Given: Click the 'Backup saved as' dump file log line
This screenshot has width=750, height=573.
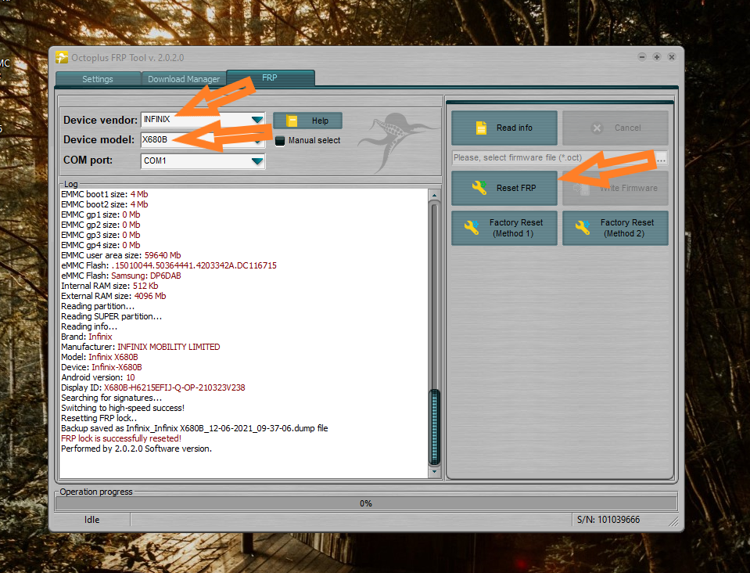Looking at the screenshot, I should 194,428.
